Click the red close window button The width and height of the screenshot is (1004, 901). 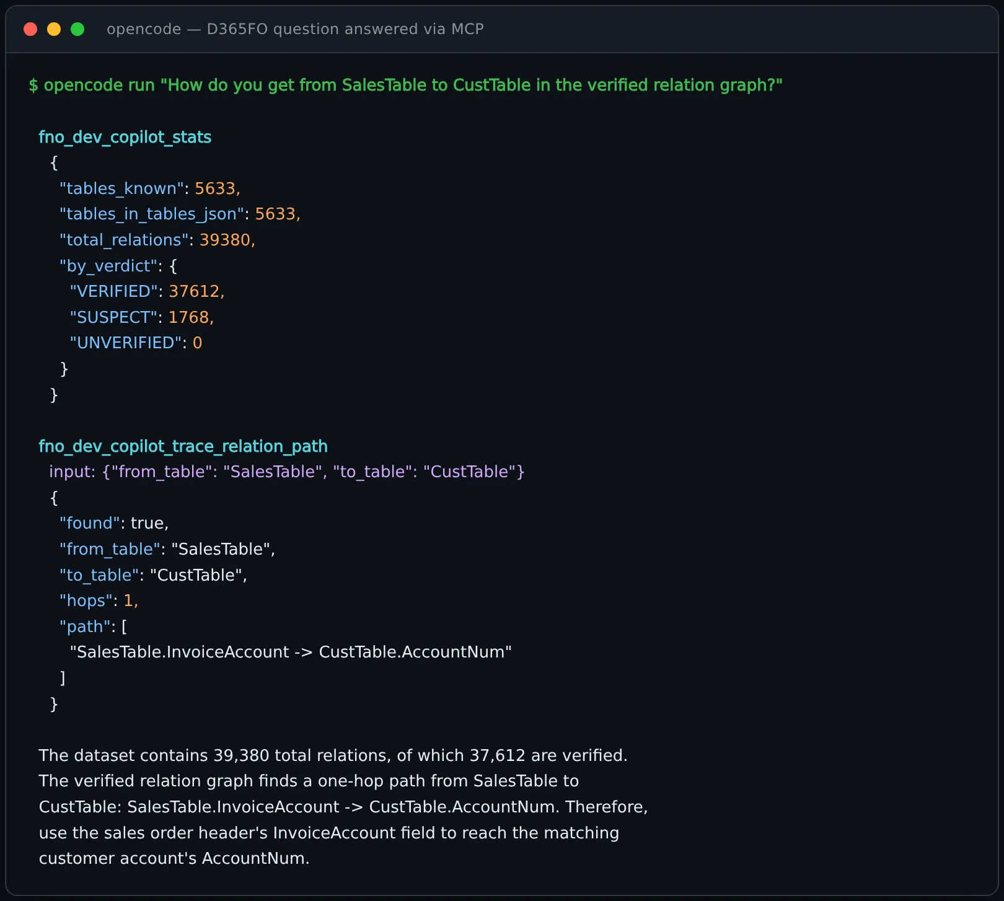tap(30, 29)
